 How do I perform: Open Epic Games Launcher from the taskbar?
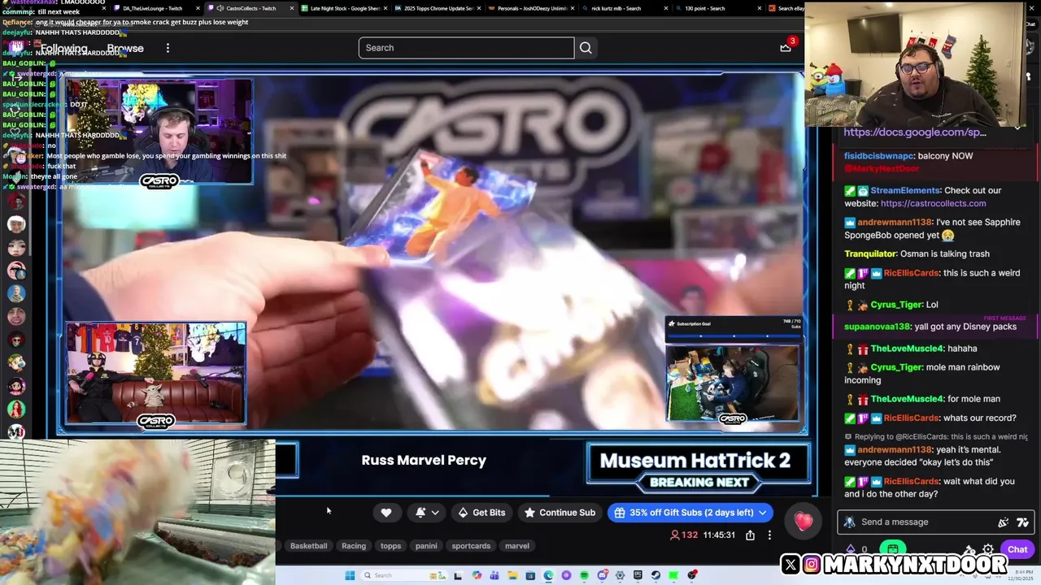click(638, 575)
